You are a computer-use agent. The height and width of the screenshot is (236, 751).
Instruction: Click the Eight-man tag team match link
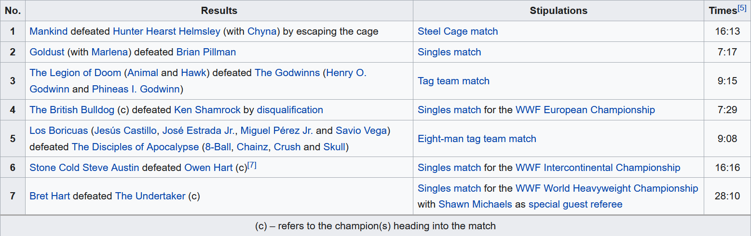477,139
